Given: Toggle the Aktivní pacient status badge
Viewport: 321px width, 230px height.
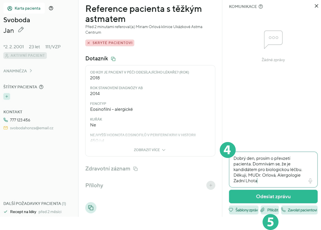Looking at the screenshot, I should (x=25, y=56).
